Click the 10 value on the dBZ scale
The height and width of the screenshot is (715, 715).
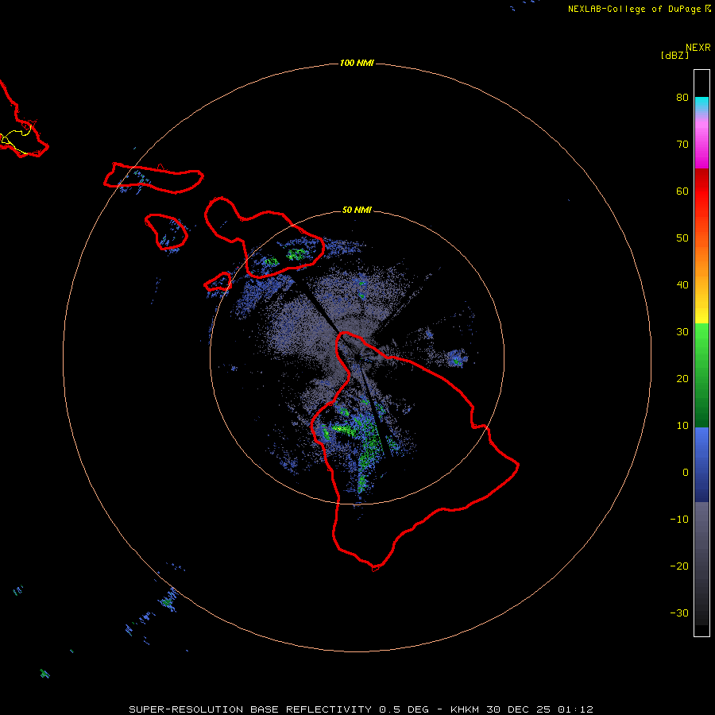(x=682, y=426)
